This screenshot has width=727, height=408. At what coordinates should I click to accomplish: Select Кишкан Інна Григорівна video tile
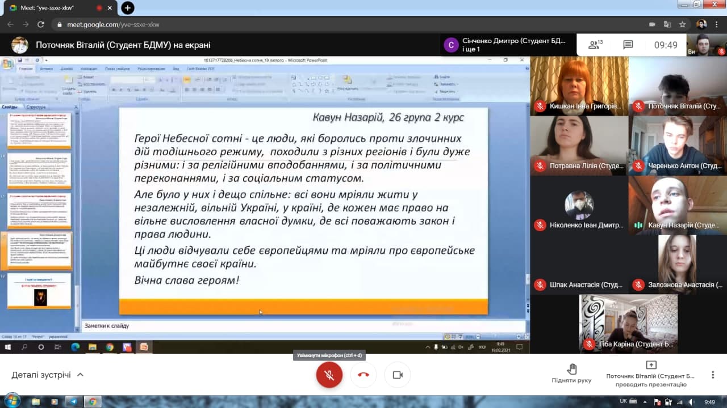[x=579, y=86]
